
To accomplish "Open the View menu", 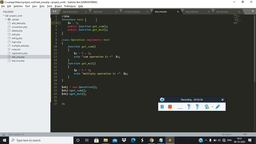I will point(34,6).
